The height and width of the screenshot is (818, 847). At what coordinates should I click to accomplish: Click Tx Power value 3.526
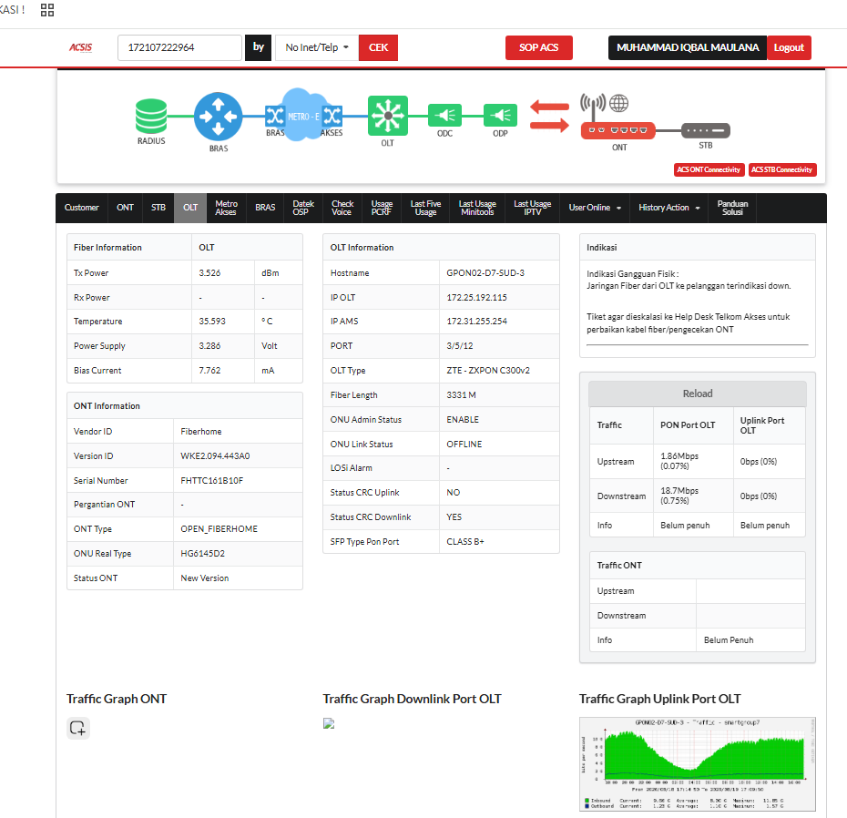(x=209, y=273)
